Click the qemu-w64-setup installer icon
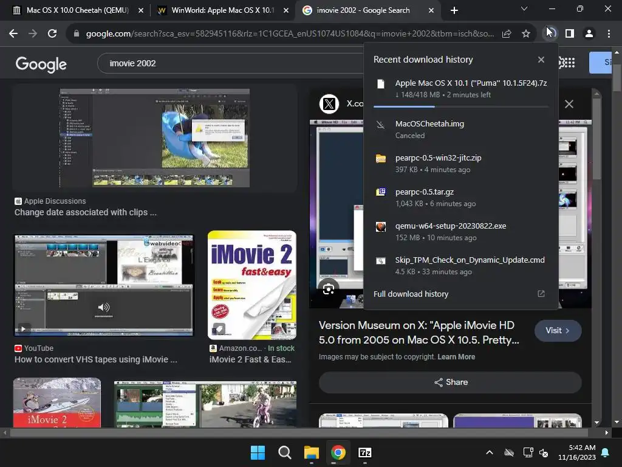The image size is (622, 467). click(x=381, y=227)
